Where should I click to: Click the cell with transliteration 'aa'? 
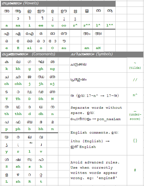coord(18,25)
